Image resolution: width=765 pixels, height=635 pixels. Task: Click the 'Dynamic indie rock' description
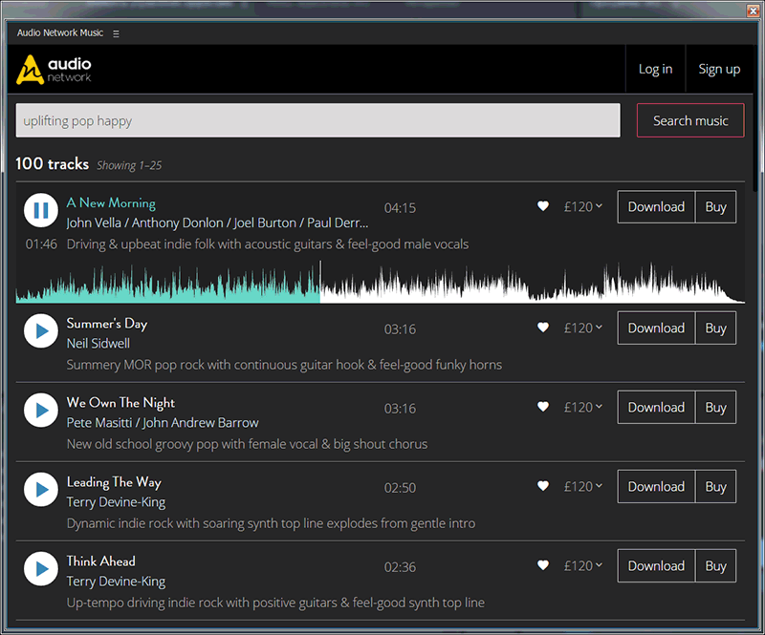pyautogui.click(x=271, y=523)
